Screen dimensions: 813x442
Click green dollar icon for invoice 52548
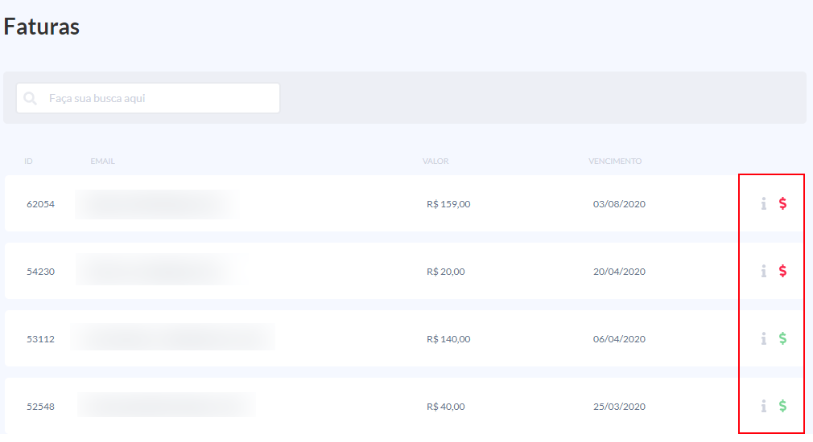coord(782,407)
